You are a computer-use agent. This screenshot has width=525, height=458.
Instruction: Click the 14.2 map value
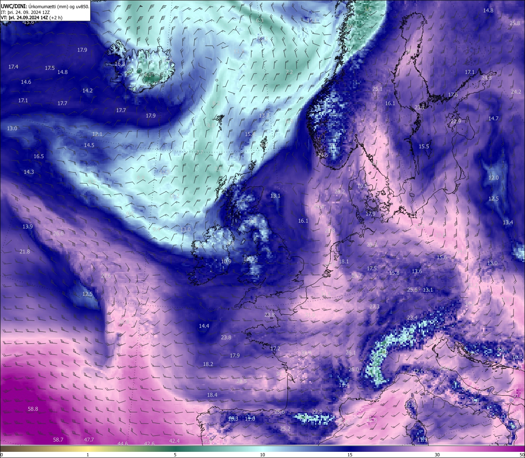tap(87, 90)
